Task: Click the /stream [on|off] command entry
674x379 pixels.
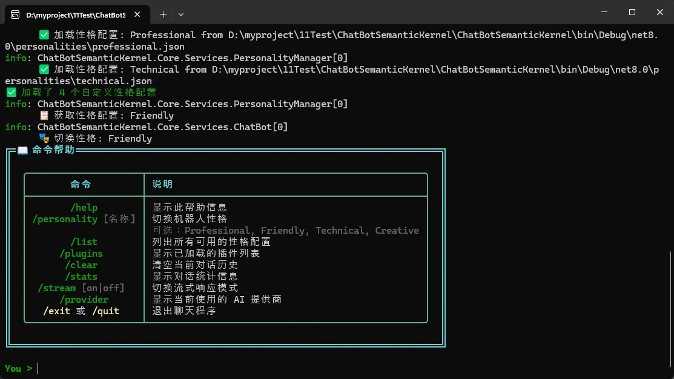Action: click(81, 288)
